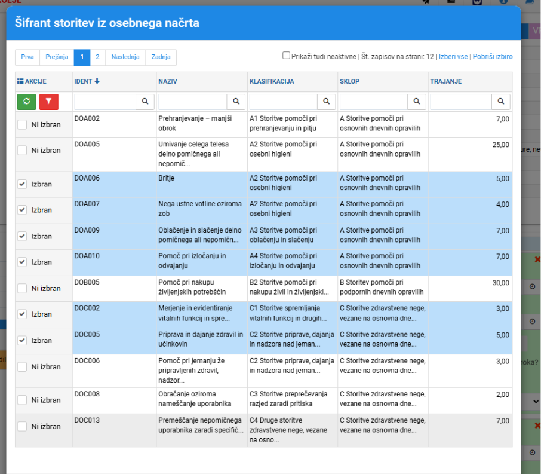Go to last page 'Zadnja'

coord(161,57)
